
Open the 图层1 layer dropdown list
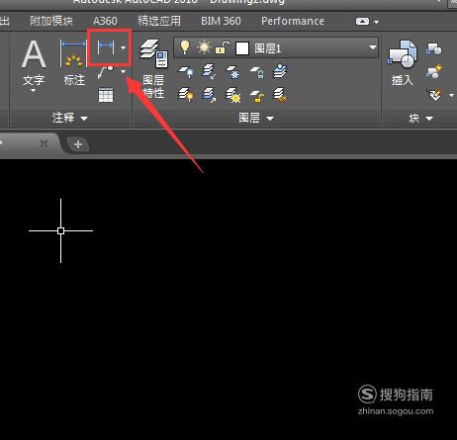tap(373, 48)
